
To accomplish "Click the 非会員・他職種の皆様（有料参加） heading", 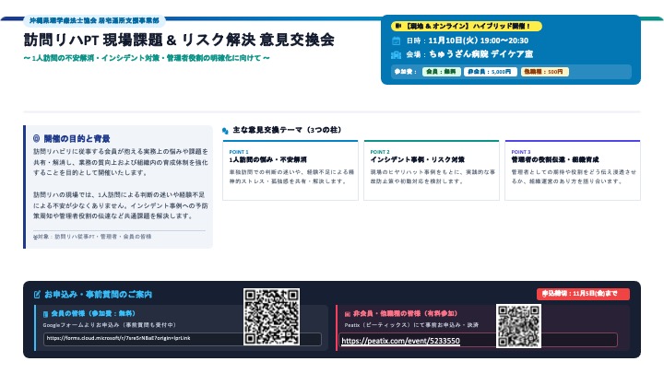I will (x=405, y=314).
